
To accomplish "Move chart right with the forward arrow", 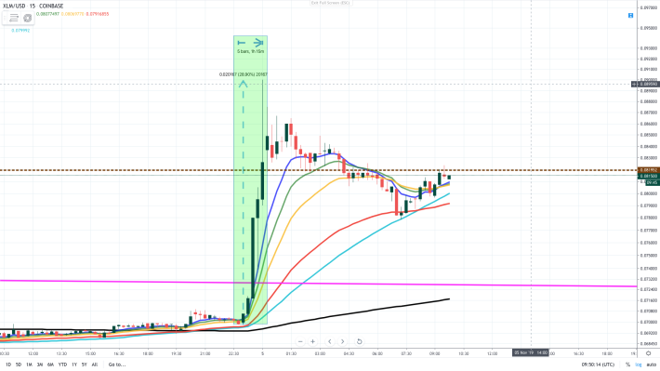I will click(342, 341).
